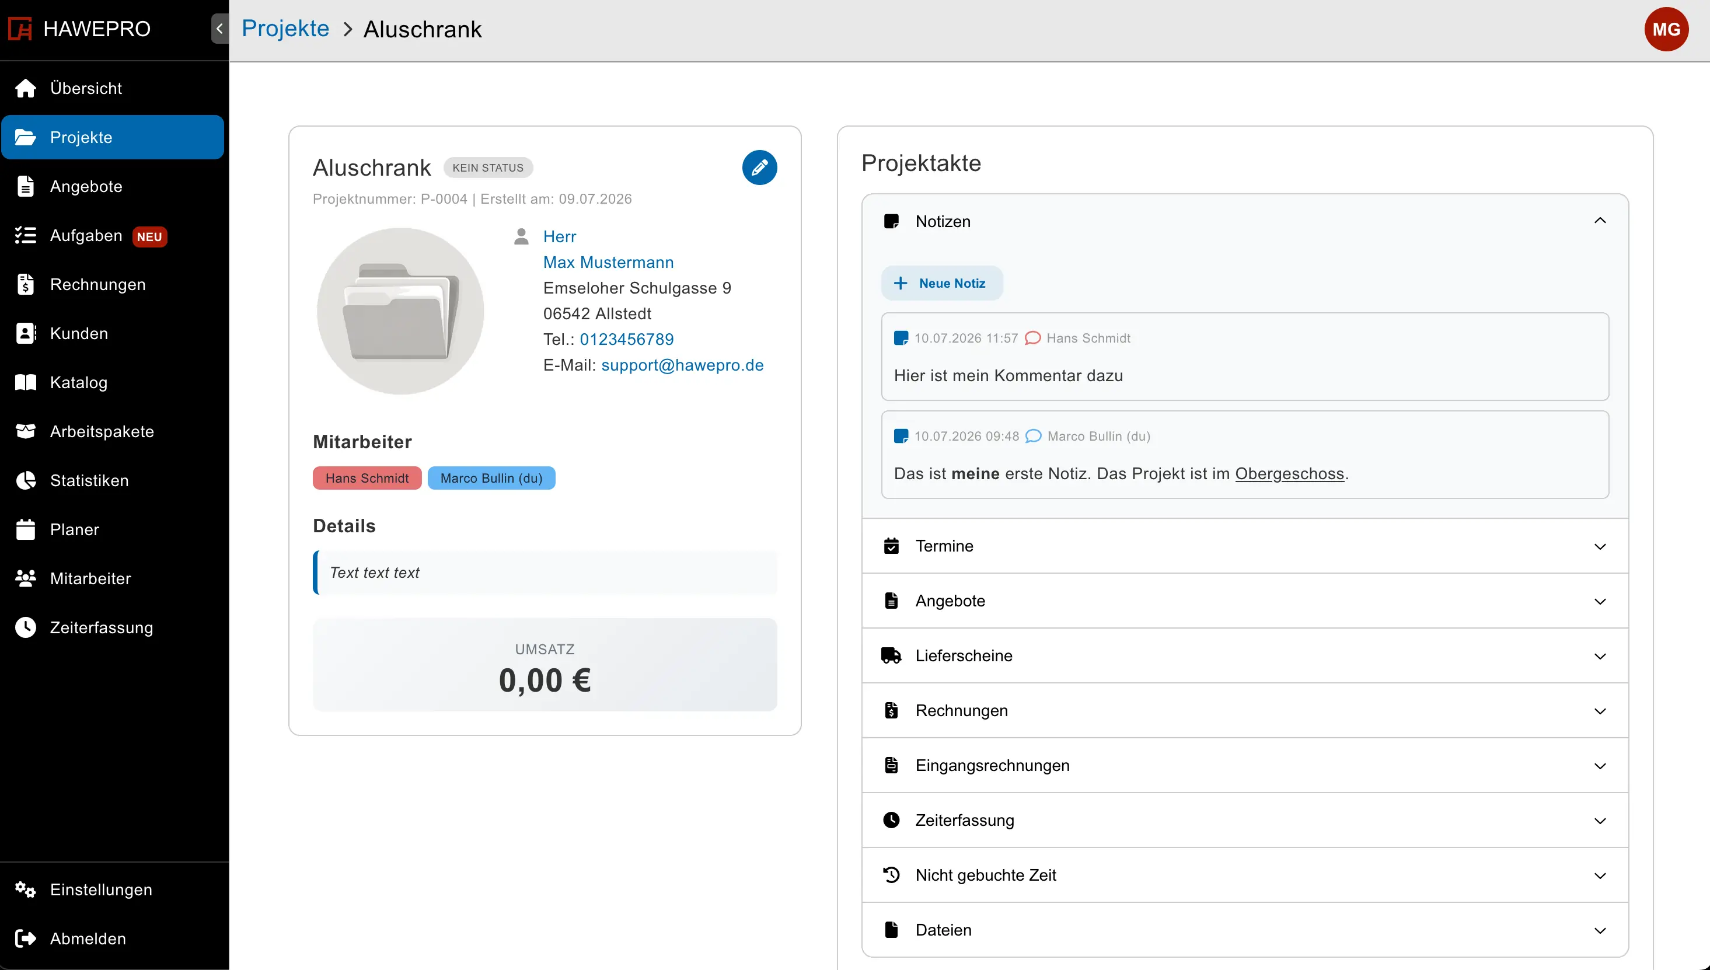Screen dimensions: 1710x970
Task: Click the open book icon for Katalog
Action: 25,382
